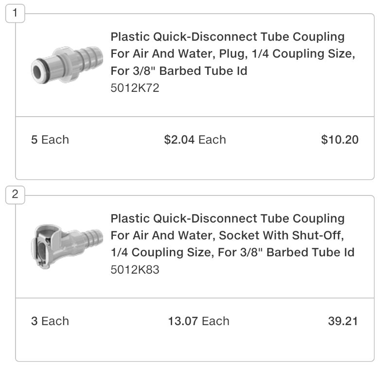Screen dimensions: 389x365
Task: Click the plug coupling product image
Action: click(67, 64)
